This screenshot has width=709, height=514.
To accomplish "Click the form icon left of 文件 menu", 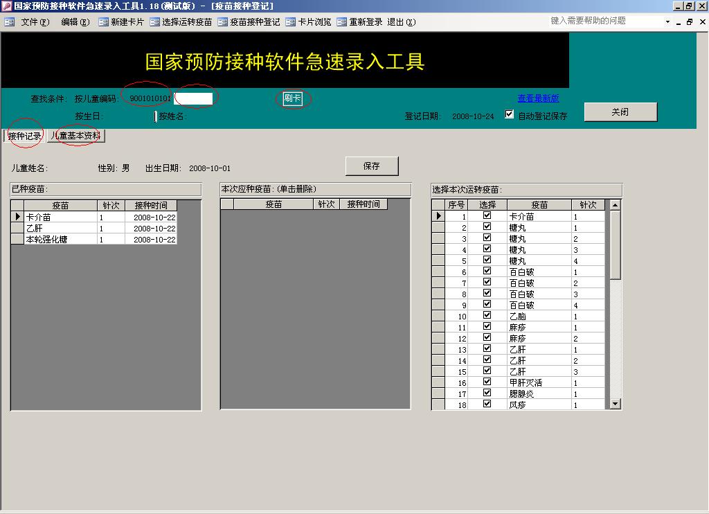I will [x=9, y=22].
